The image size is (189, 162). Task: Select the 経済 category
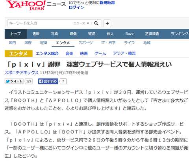pos(44,43)
